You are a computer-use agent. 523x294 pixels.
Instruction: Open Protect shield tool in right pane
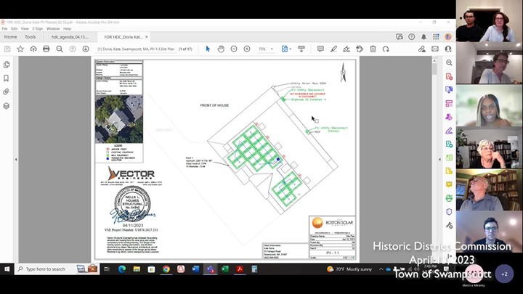(449, 212)
